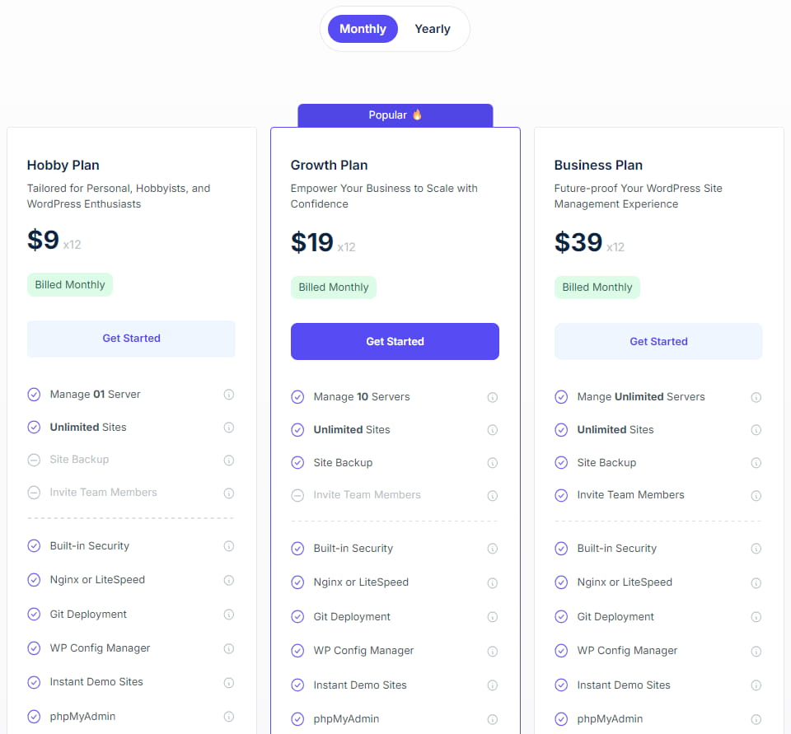791x734 pixels.
Task: Switch billing toggle to Yearly
Action: point(433,29)
